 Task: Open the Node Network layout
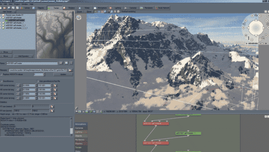162,8
